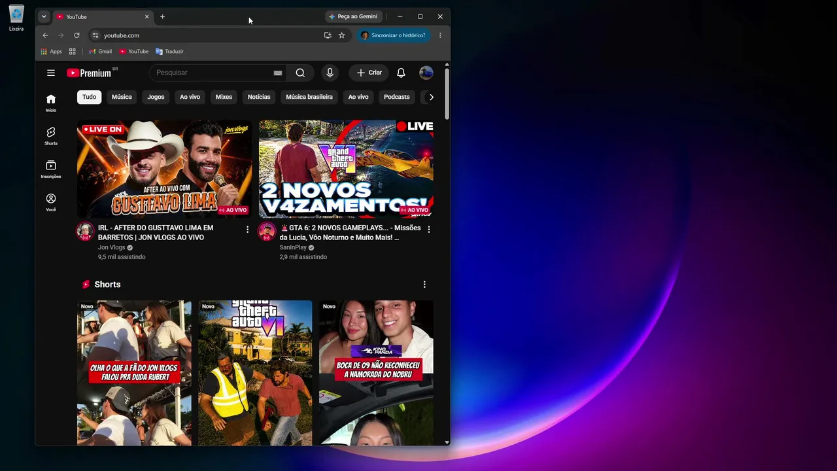The image size is (837, 471).
Task: Open the YouTube bookmark in bookmarks bar
Action: [133, 52]
